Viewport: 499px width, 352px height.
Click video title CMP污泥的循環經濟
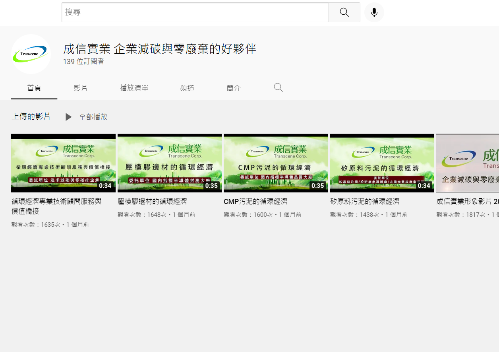pos(255,202)
